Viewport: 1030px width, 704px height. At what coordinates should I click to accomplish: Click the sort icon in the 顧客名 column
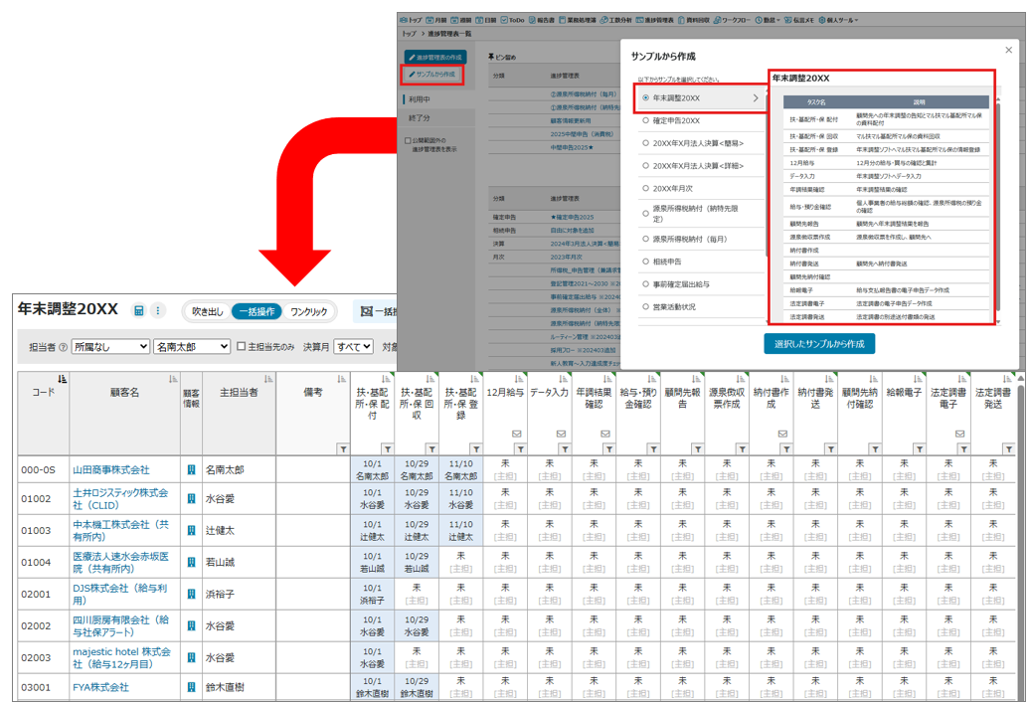(x=172, y=379)
